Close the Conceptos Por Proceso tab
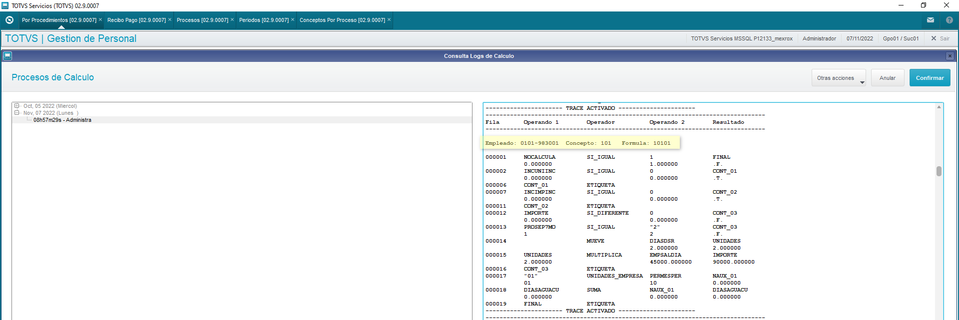959x320 pixels. pos(389,19)
